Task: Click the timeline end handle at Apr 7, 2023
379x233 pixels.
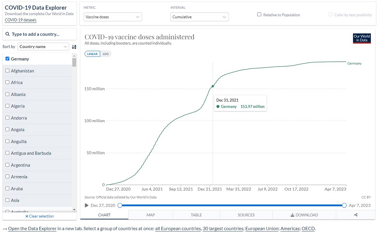Action: click(x=344, y=205)
